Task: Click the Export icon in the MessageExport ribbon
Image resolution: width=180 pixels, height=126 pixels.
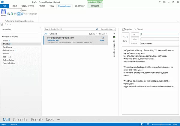Action: pyautogui.click(x=4, y=12)
